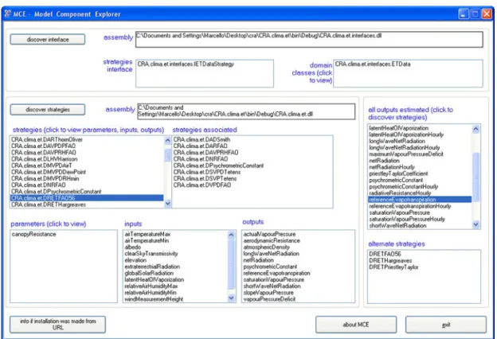The image size is (497, 339).
Task: Select saturationVapourPressureHourly in all outputs
Action: (407, 220)
